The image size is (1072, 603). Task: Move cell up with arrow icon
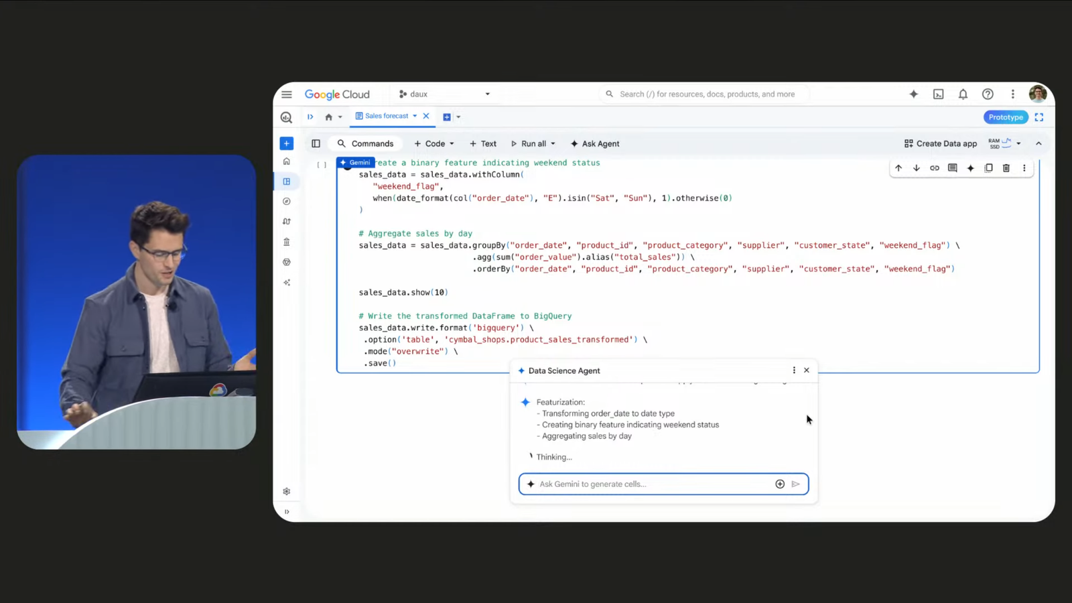tap(898, 168)
